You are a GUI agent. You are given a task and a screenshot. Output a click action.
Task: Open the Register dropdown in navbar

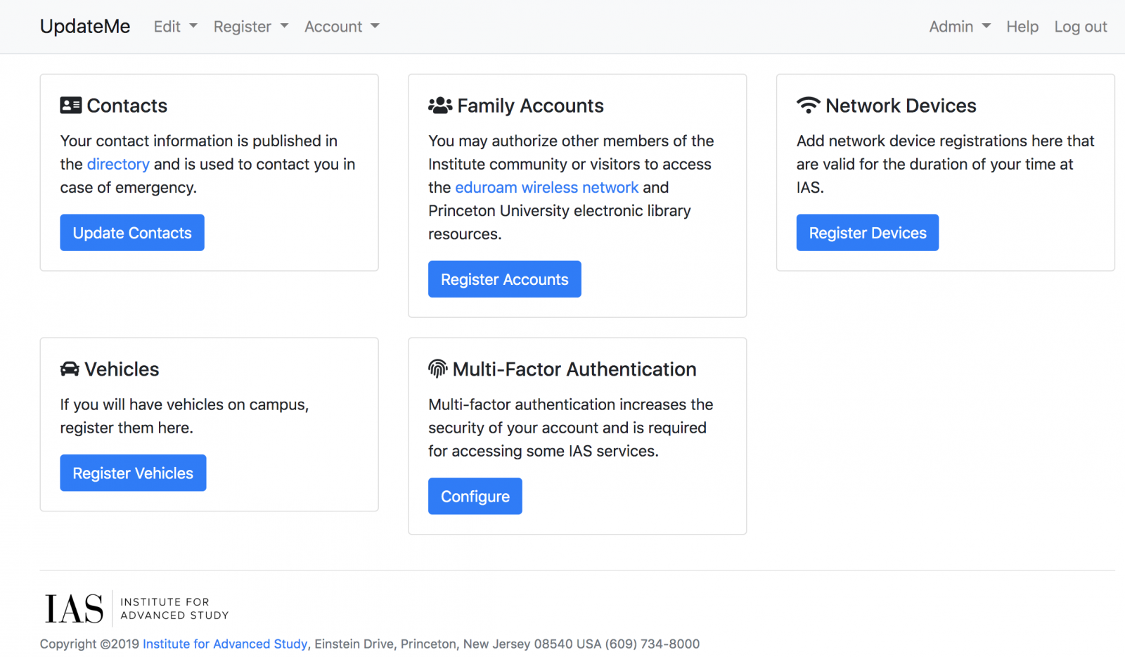click(x=250, y=27)
